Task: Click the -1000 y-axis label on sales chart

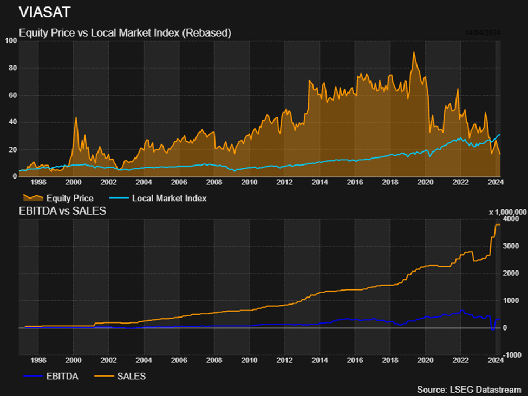Action: click(512, 355)
